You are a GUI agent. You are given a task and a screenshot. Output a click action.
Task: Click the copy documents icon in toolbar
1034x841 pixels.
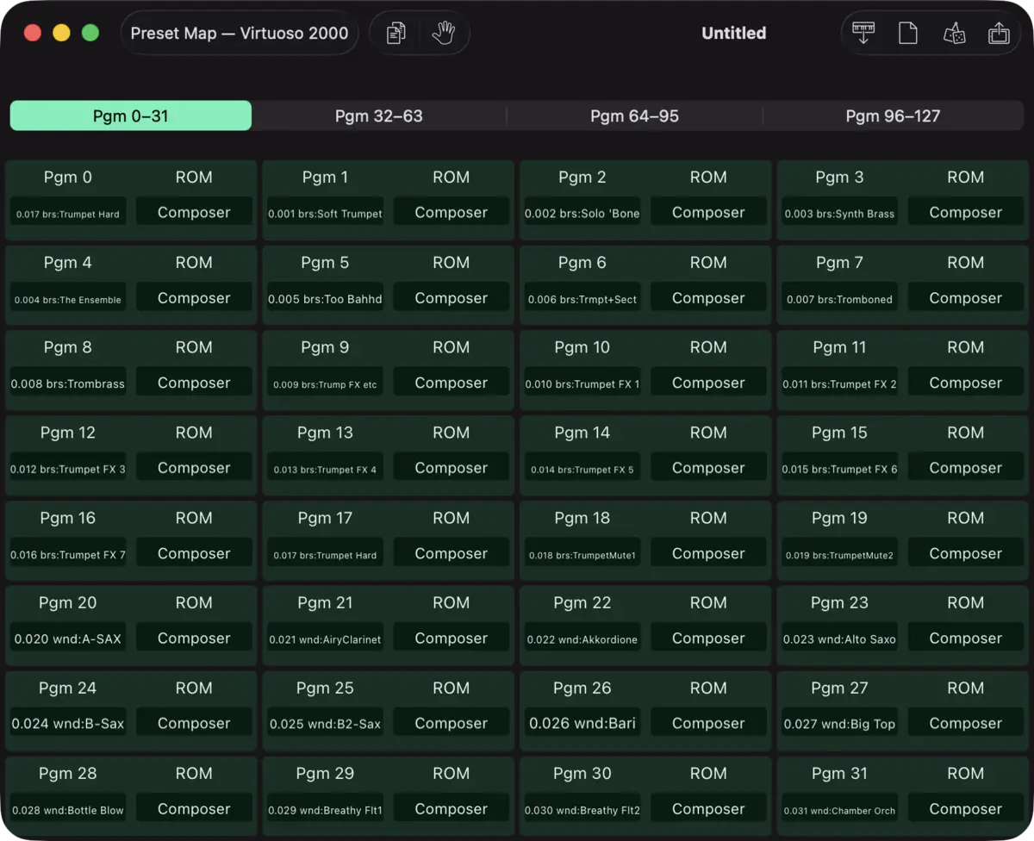pos(396,34)
